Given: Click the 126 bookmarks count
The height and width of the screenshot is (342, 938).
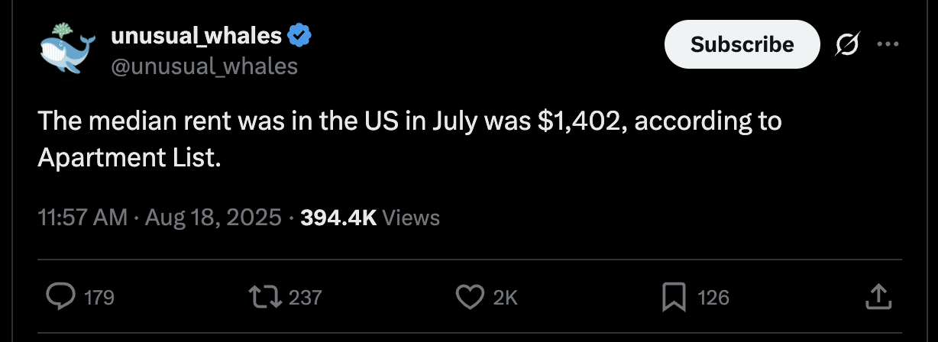Looking at the screenshot, I should [713, 298].
